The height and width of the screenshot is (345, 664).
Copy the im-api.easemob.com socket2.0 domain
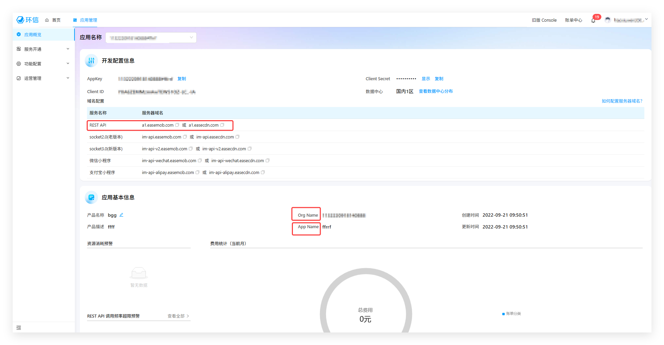point(185,137)
